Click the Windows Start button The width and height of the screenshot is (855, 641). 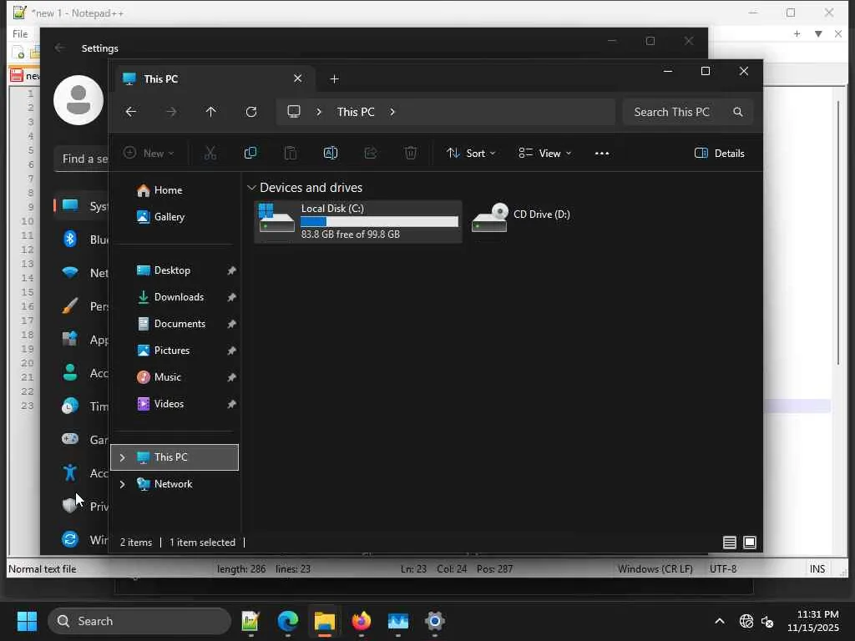tap(27, 621)
